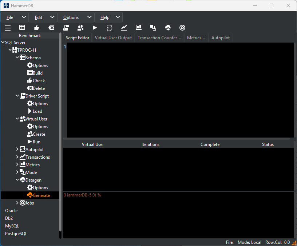The width and height of the screenshot is (297, 246).
Task: Switch to the Script Editor tab
Action: click(x=78, y=38)
